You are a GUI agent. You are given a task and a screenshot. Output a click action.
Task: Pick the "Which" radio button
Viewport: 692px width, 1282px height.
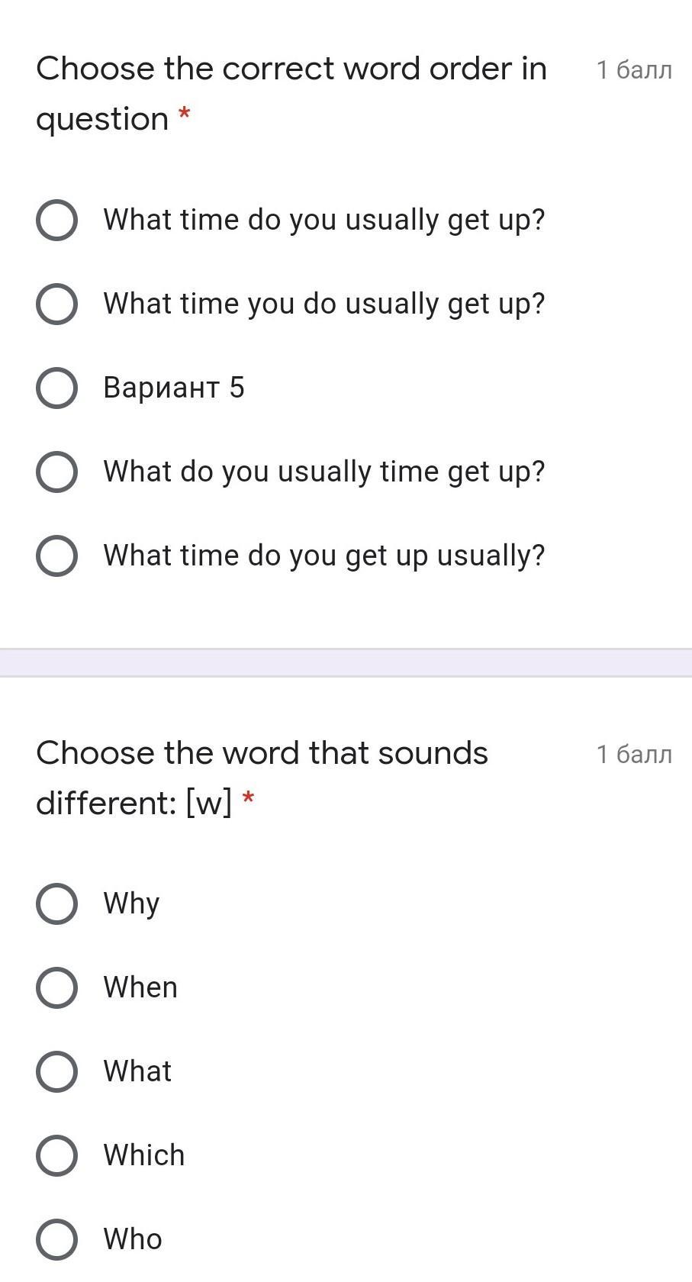point(56,1155)
